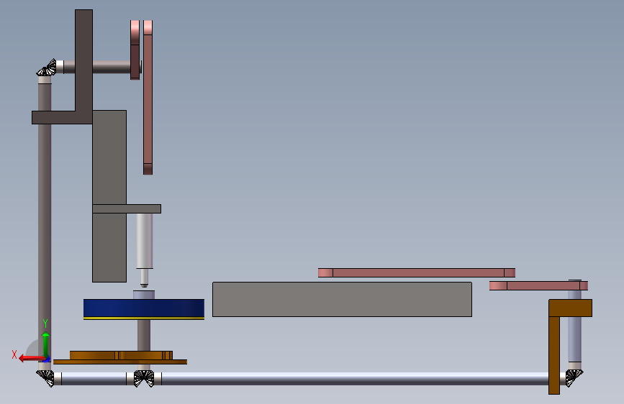Click the upper horizontal shaft through dark bracket
Screen dimensions: 624x404
pos(112,67)
